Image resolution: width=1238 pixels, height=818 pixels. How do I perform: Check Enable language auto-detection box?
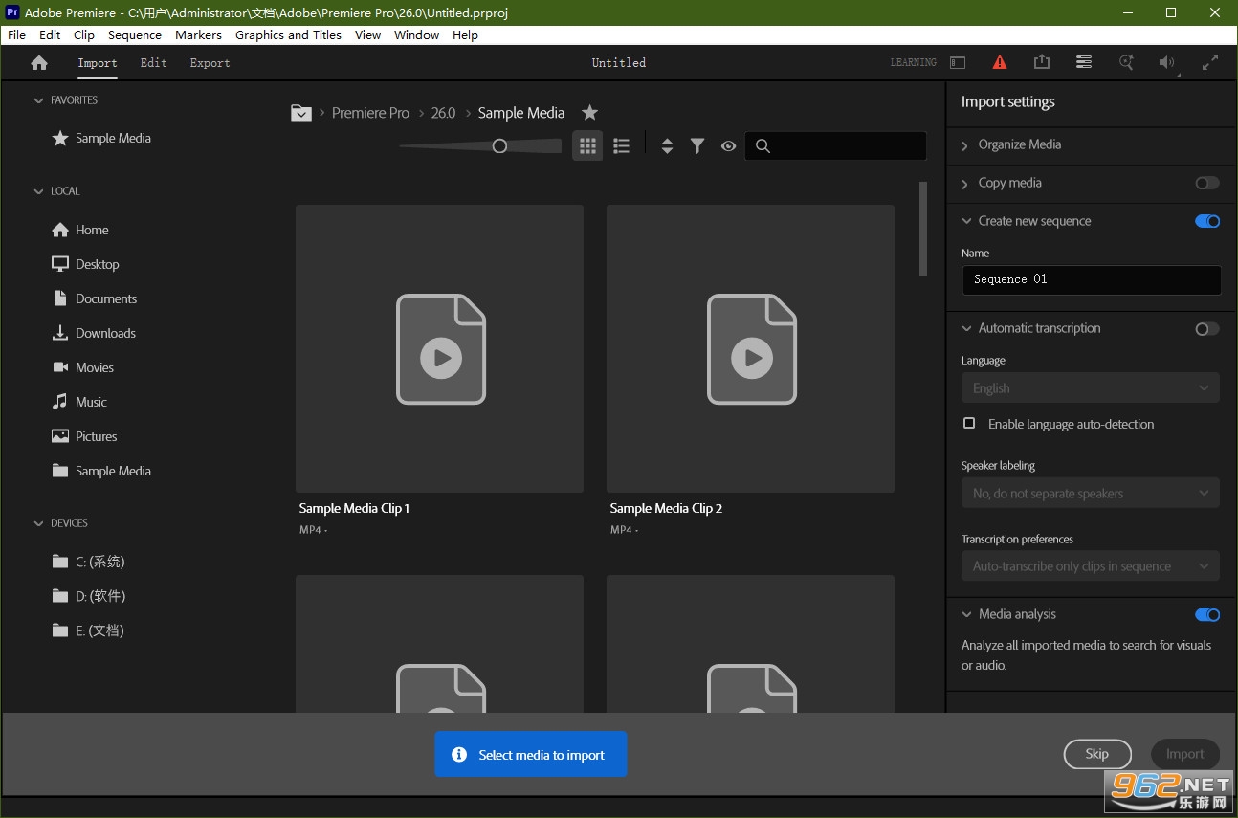coord(969,423)
